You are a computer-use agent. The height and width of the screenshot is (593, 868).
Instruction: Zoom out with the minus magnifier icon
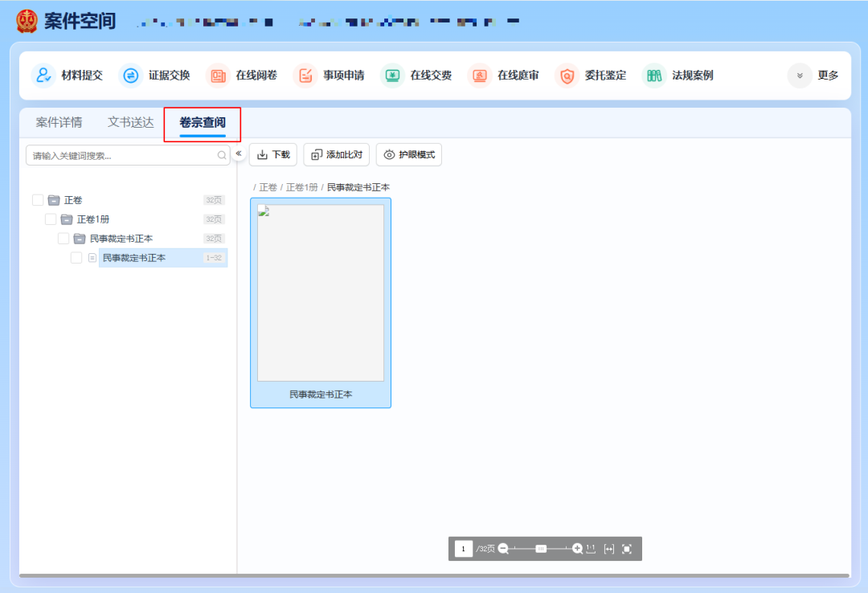point(504,549)
